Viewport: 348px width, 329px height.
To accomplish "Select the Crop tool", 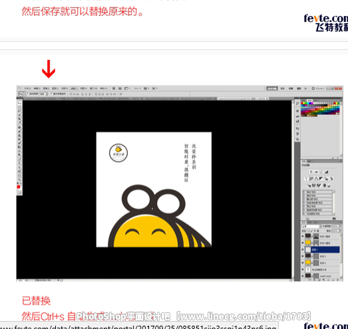I will 19,119.
